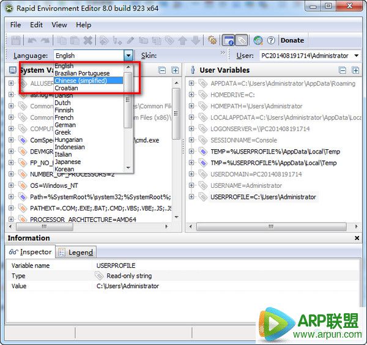Click the question mark help icon
This screenshot has width=367, height=345.
click(x=271, y=40)
